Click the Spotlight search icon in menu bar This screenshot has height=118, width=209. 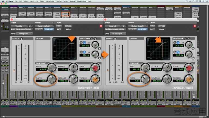pyautogui.click(x=204, y=1)
